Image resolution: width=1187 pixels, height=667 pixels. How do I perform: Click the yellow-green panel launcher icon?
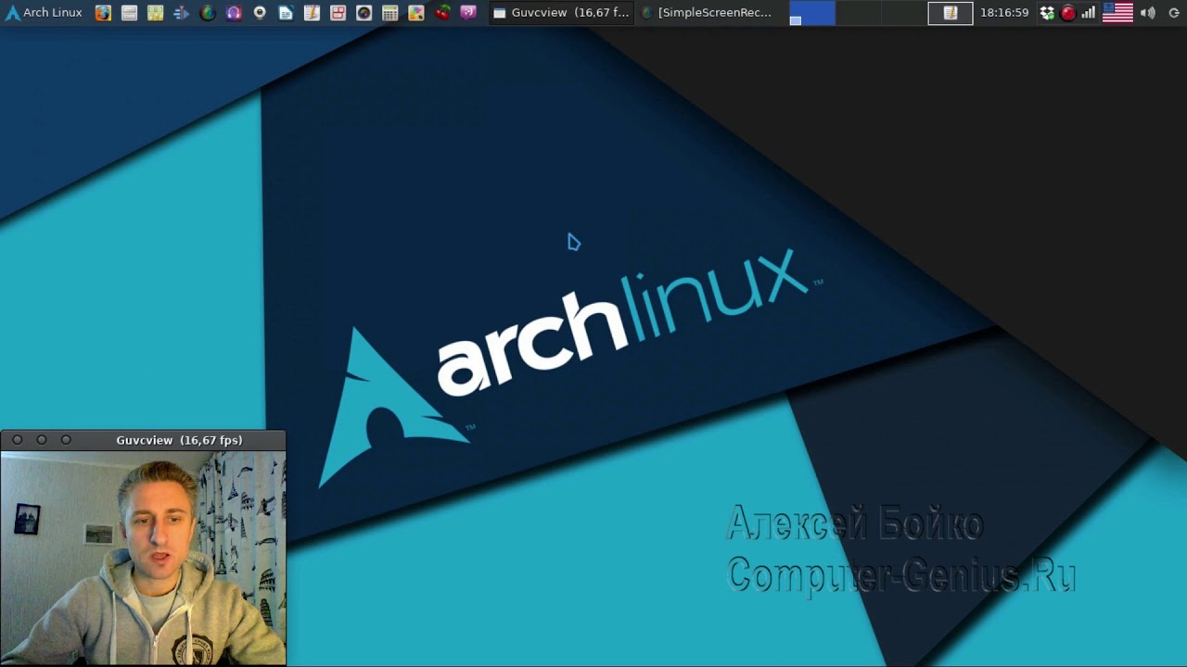point(155,13)
